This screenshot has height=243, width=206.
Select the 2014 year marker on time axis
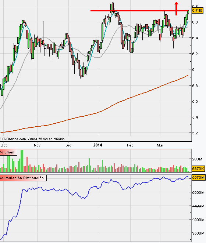click(x=98, y=145)
